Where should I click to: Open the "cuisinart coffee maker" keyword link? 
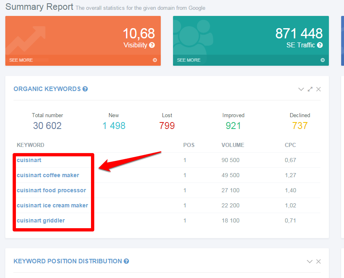click(x=47, y=175)
